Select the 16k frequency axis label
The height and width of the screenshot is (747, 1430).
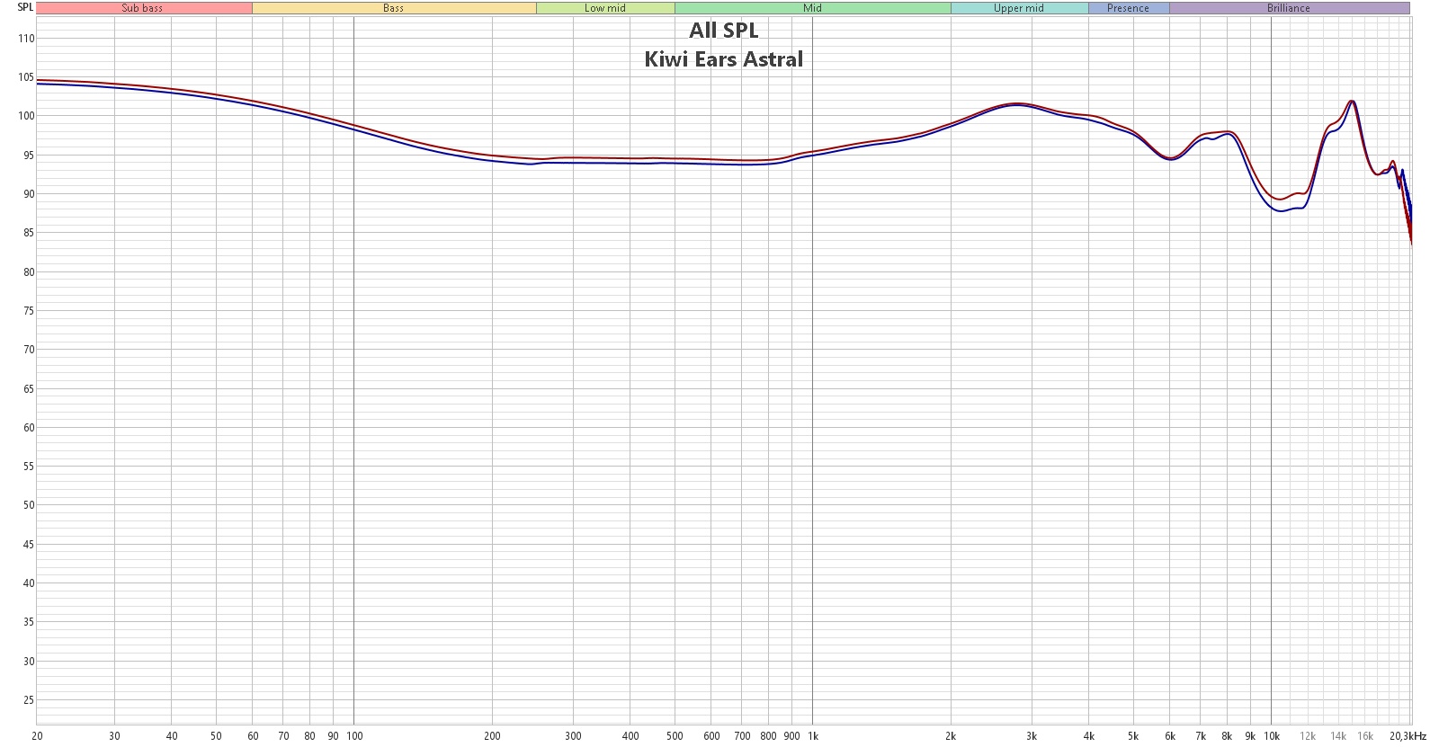pos(1365,736)
